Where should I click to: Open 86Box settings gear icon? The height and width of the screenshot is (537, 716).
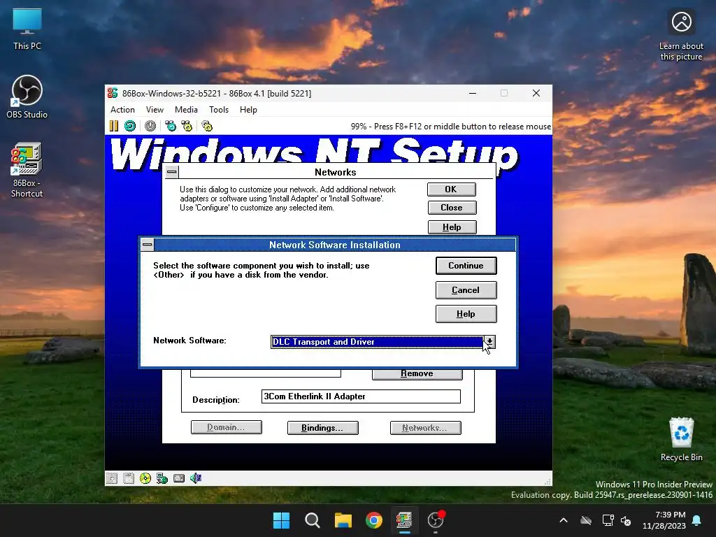pyautogui.click(x=207, y=126)
